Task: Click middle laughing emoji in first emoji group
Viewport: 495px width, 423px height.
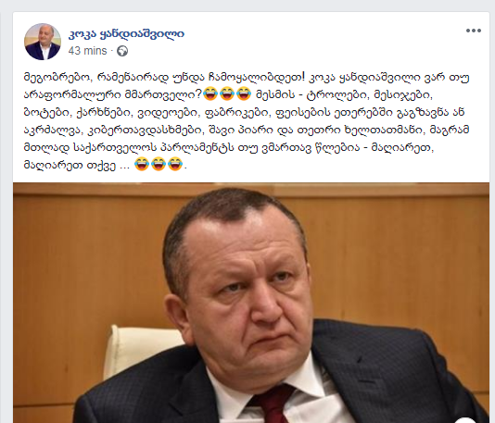Action: click(227, 94)
